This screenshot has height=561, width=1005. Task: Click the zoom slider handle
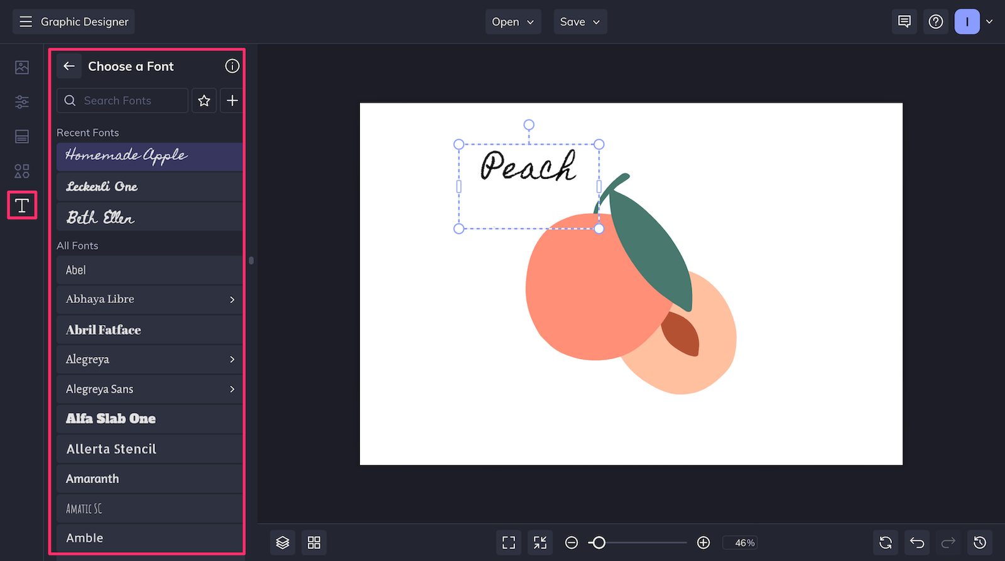point(599,542)
